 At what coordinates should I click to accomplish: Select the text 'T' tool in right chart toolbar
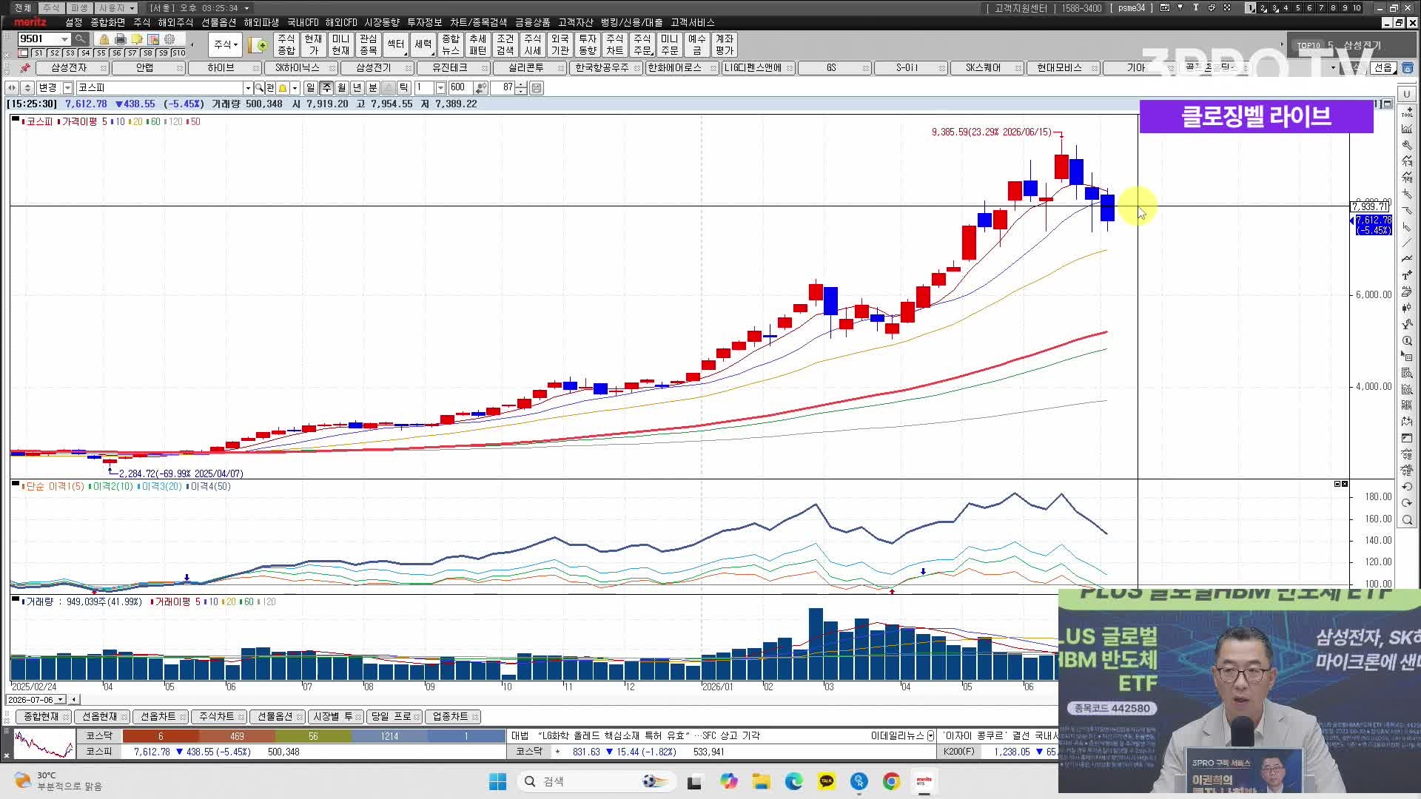pos(1407,275)
